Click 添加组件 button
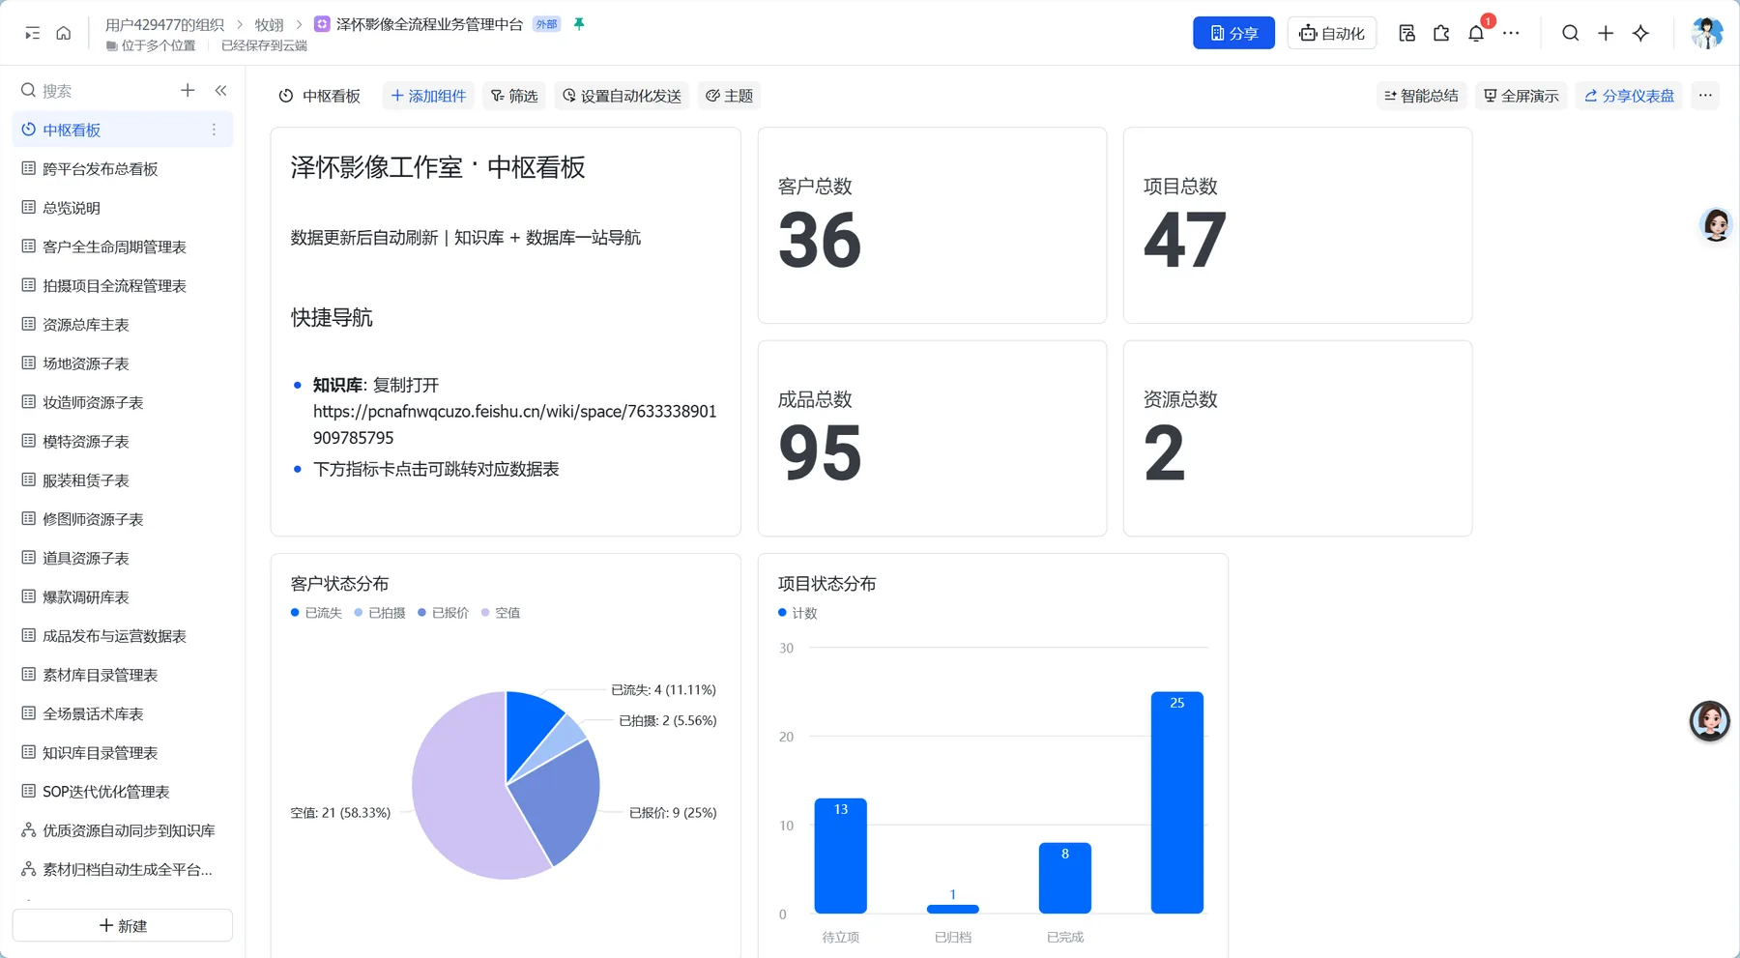The width and height of the screenshot is (1740, 958). (x=428, y=96)
